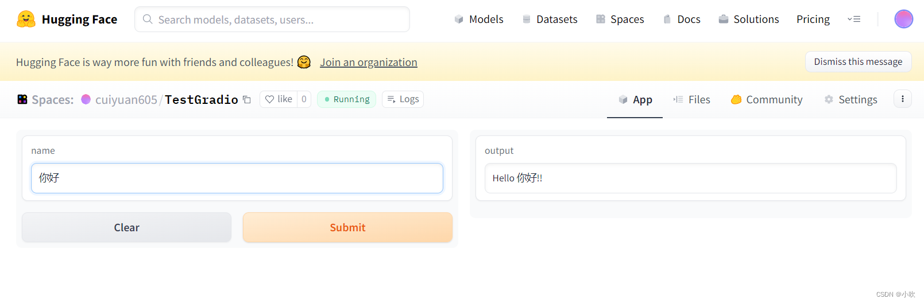Click the Spaces grid icon beside Spaces label
This screenshot has height=303, width=924.
click(22, 99)
